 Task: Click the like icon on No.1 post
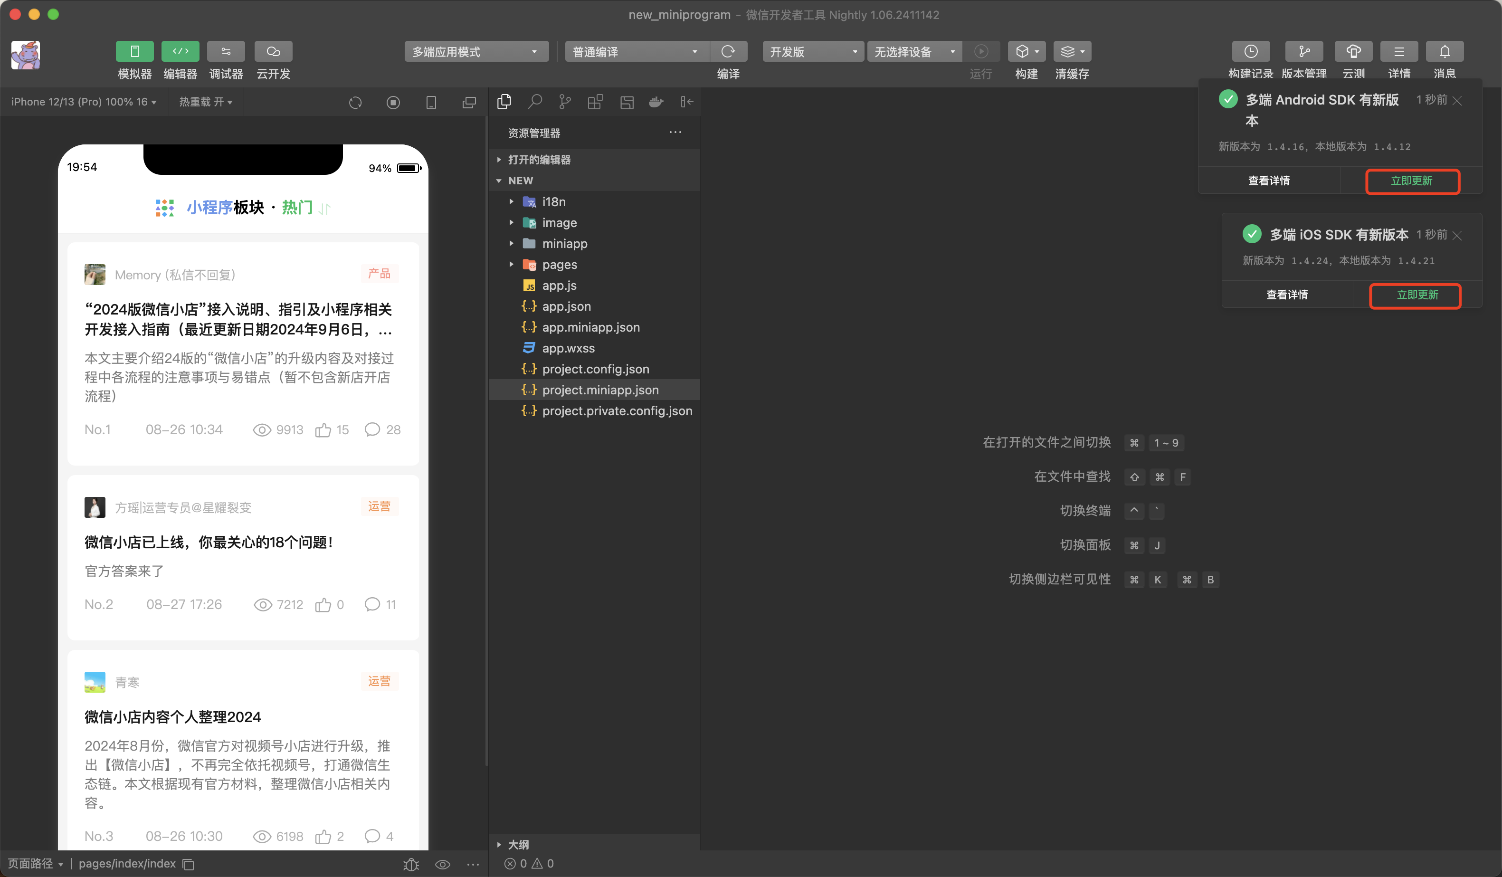pos(323,430)
